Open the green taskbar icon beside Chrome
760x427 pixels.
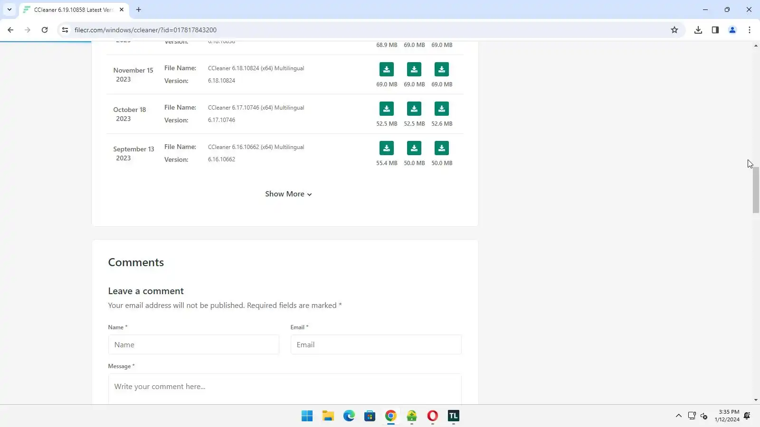pos(412,416)
